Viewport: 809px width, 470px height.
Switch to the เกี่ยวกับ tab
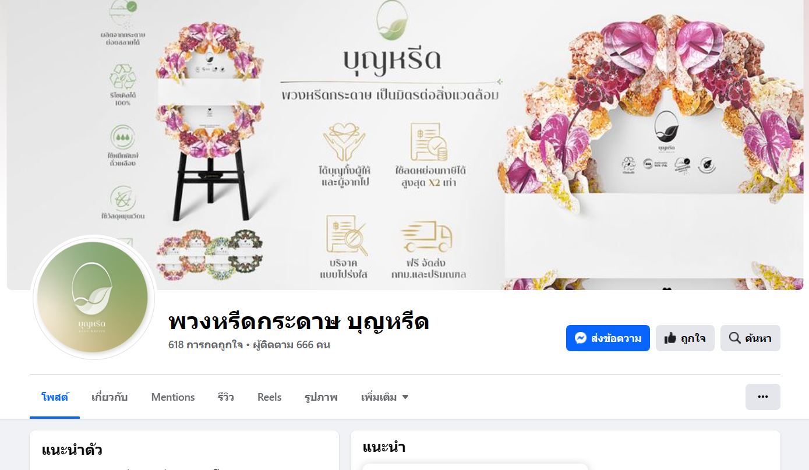point(109,397)
